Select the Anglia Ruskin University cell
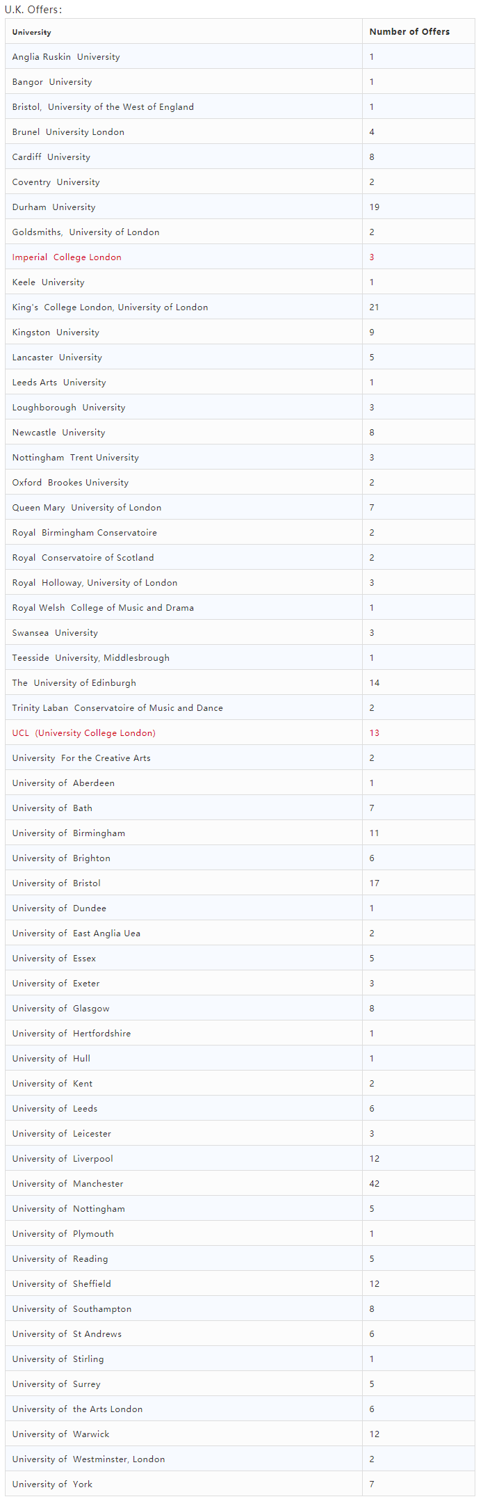 pos(66,57)
